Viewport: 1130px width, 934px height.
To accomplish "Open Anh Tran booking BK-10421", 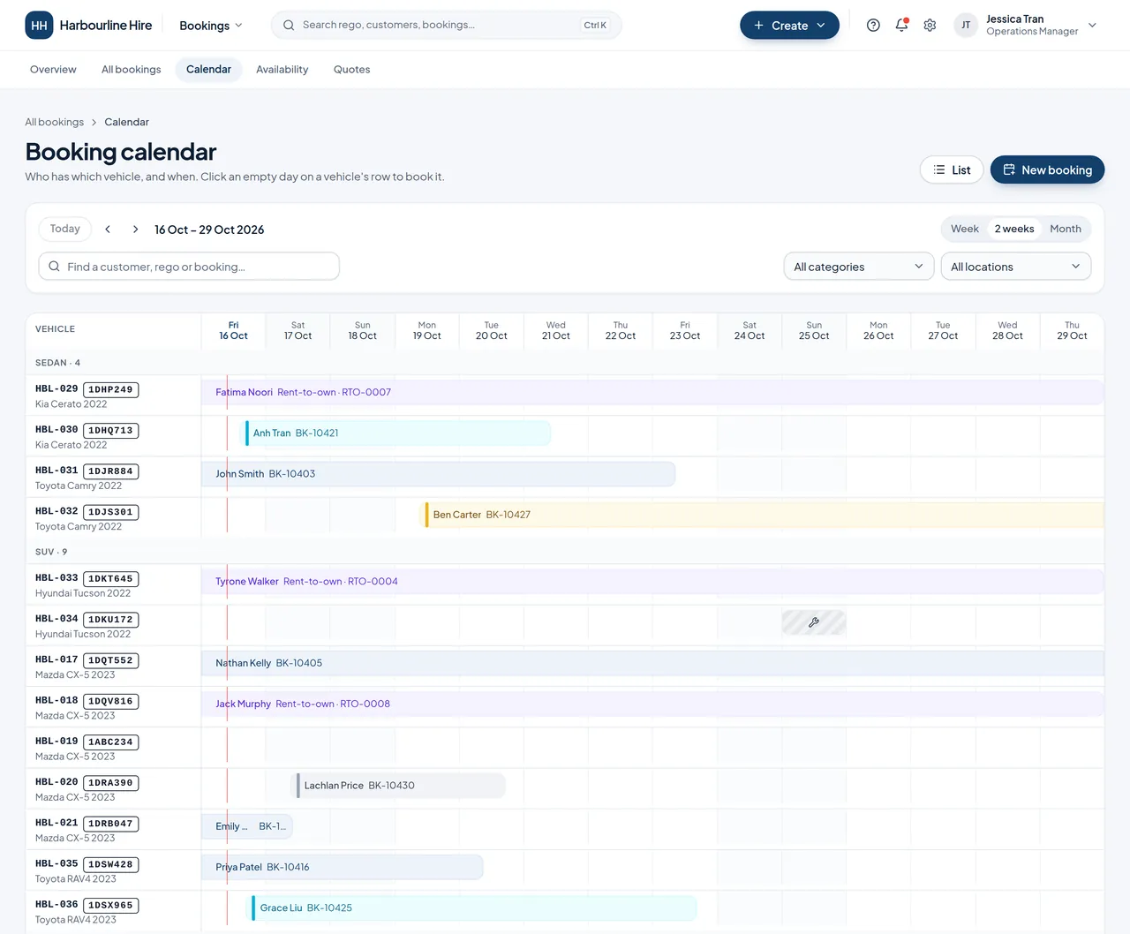I will (398, 433).
